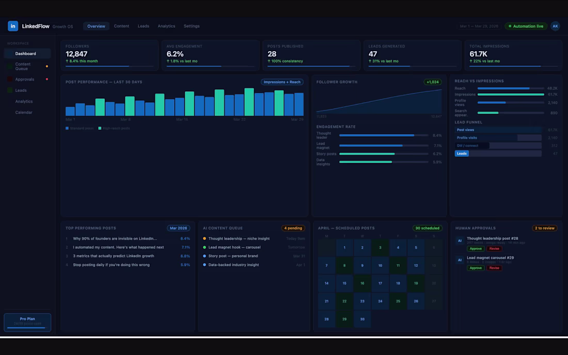This screenshot has height=355, width=568.
Task: Open the Mar 2026 selector in Top Performing Posts
Action: tap(179, 228)
